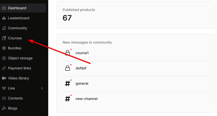This screenshot has height=116, width=217.
Task: Click the Leaderboard bar chart icon
Action: [4, 18]
